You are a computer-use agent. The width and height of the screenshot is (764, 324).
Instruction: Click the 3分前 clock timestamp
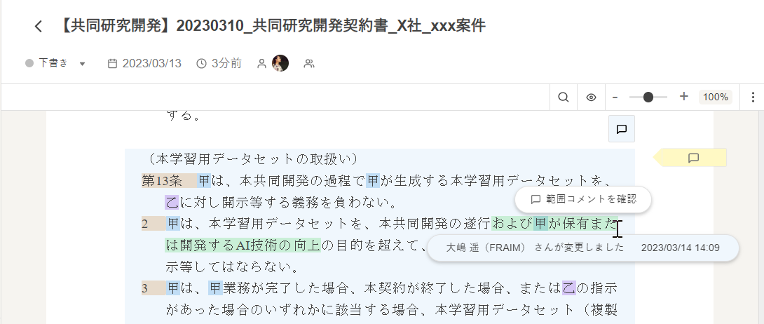(219, 63)
